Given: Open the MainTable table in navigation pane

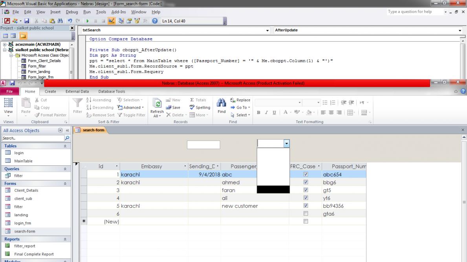Looking at the screenshot, I should point(23,161).
